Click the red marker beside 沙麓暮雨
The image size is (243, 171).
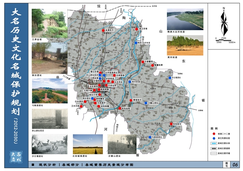click(143, 62)
